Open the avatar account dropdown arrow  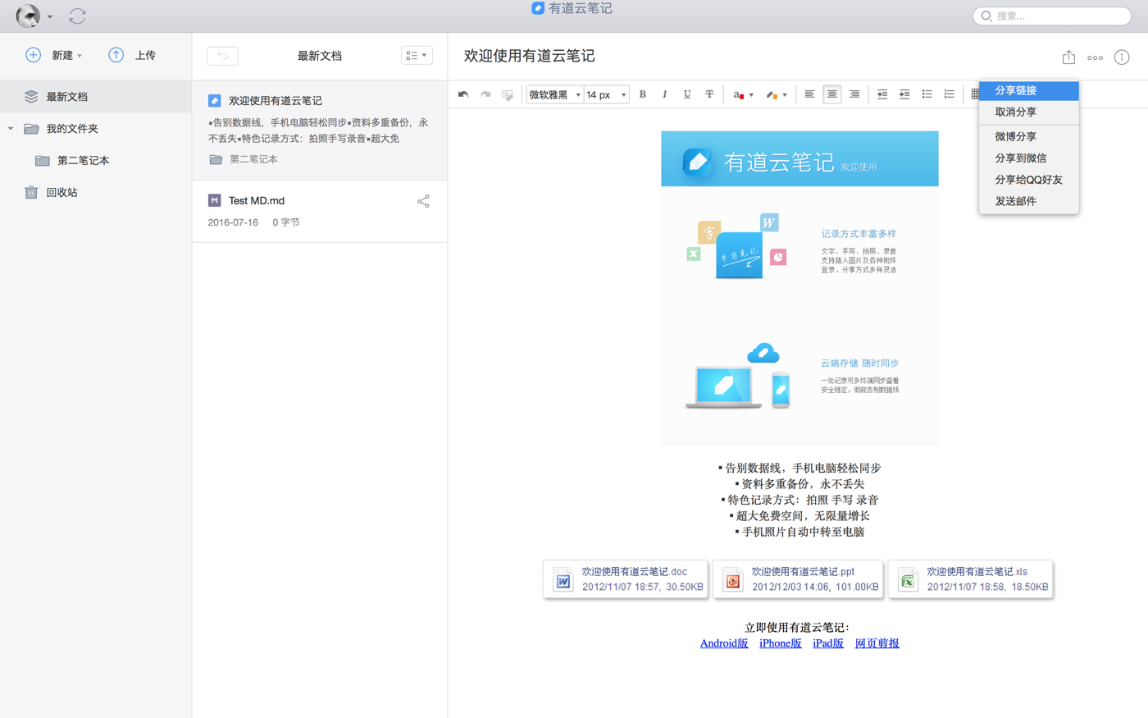click(x=50, y=16)
